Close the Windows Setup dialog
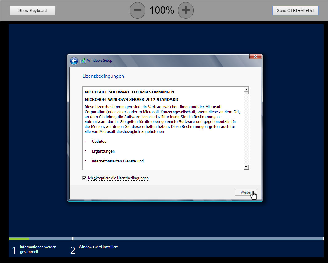 click(x=255, y=57)
